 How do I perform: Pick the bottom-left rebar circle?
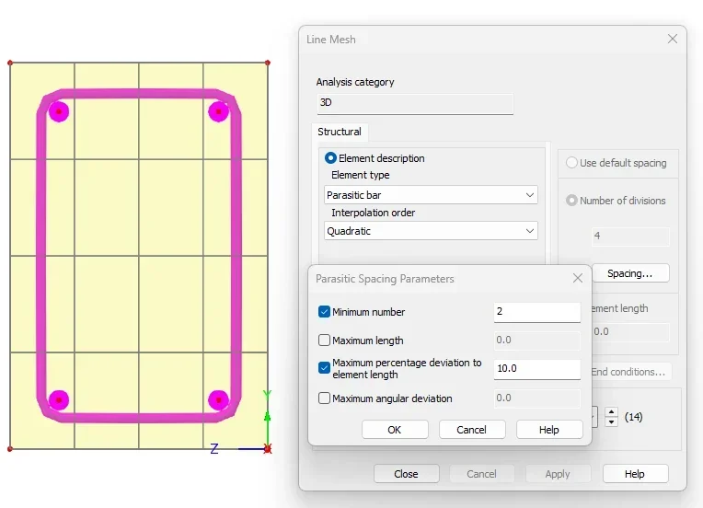(59, 399)
